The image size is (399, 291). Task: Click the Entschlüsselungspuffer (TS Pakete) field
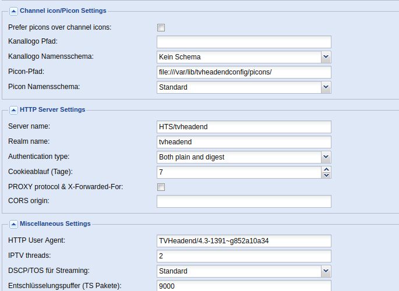[244, 286]
